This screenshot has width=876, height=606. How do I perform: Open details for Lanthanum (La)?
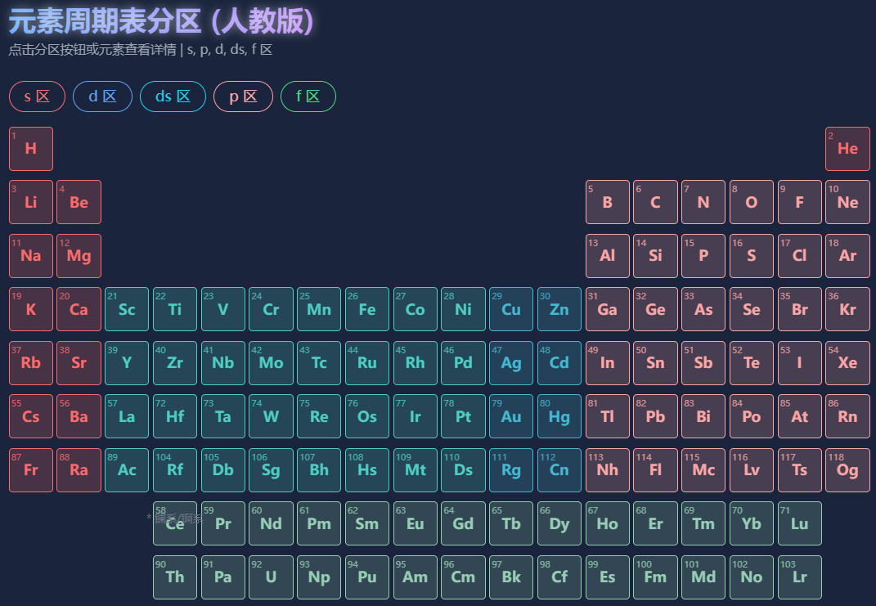coord(126,416)
